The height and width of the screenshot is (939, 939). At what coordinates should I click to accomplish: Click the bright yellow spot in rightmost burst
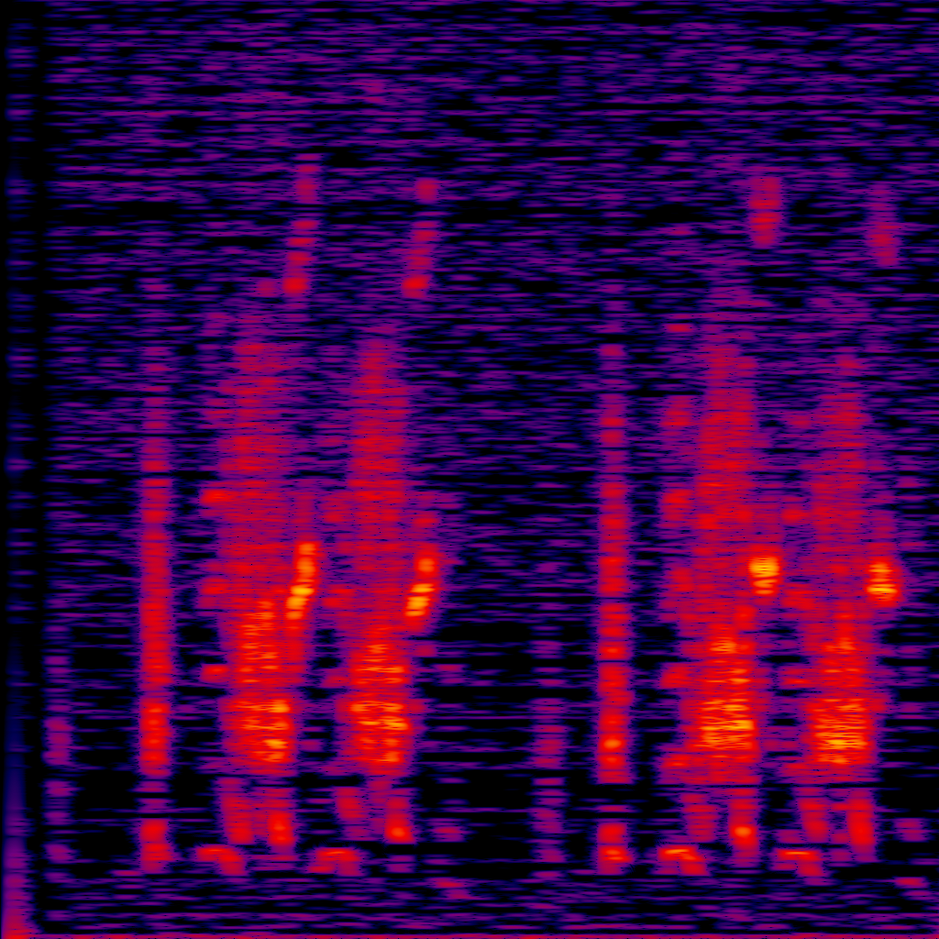coord(883,580)
